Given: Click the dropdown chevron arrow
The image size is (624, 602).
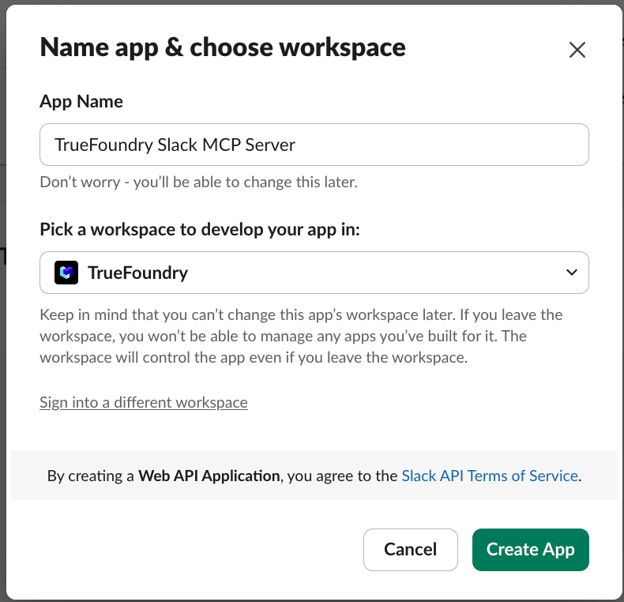Looking at the screenshot, I should coord(571,273).
